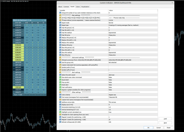Click the icon beside TFrame-indices row
Image resolution: width=184 pixels, height=132 pixels.
[x=60, y=20]
